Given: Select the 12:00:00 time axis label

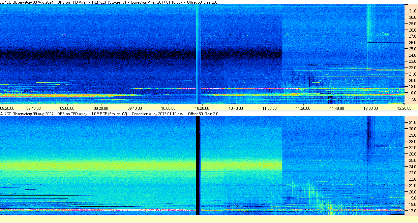Looking at the screenshot, I should tap(370, 108).
